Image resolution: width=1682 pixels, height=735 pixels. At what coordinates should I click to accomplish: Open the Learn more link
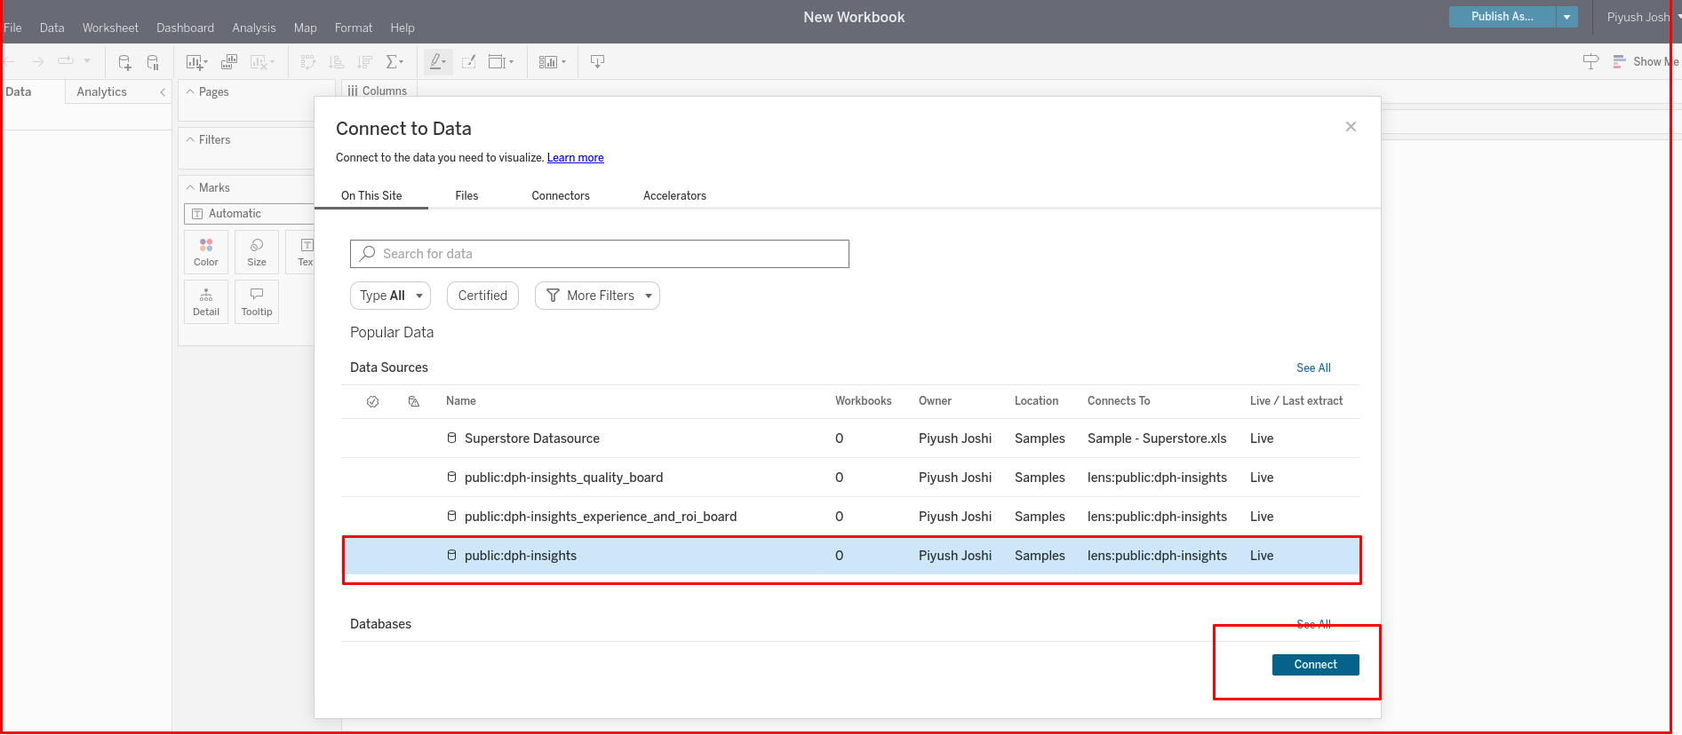point(575,158)
